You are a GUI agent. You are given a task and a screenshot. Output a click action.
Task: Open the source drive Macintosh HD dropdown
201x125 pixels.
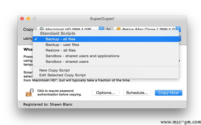(x=70, y=28)
